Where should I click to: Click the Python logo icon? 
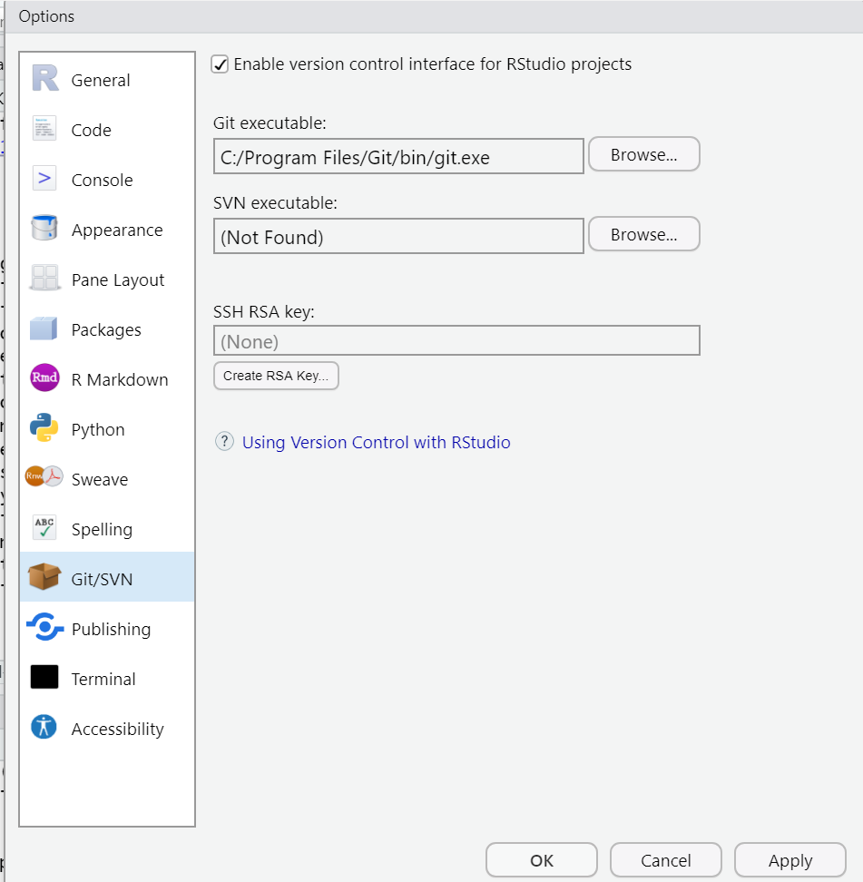point(44,427)
